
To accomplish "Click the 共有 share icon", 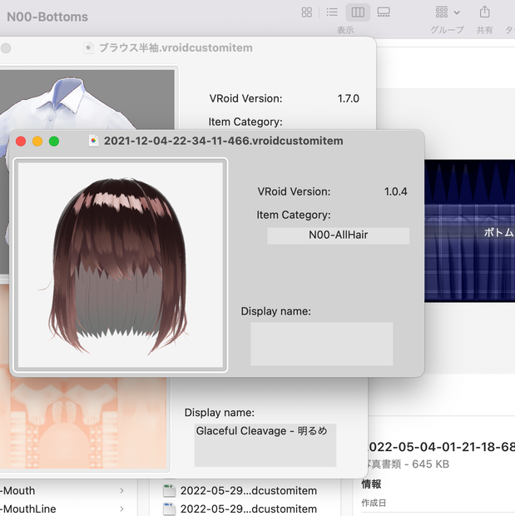I will point(484,12).
